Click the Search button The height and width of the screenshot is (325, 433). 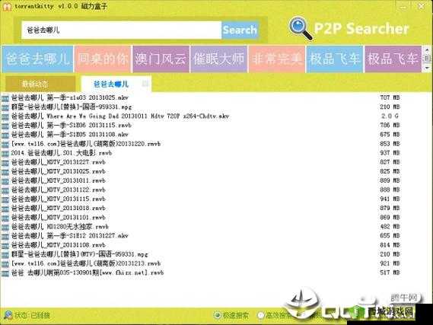[240, 30]
